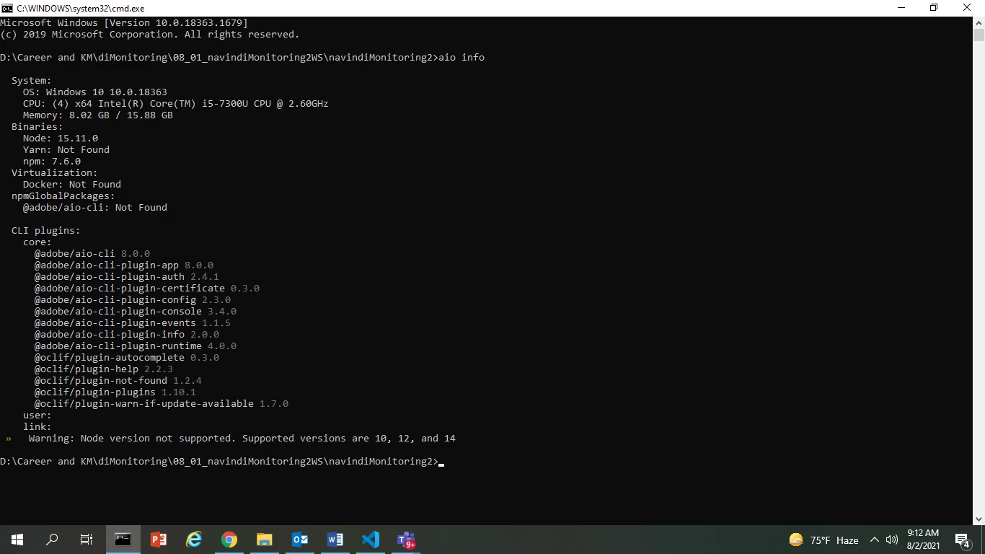
Task: Click '@oclif/plugin-warn-if-update-available 1.7.0' line
Action: [x=162, y=403]
